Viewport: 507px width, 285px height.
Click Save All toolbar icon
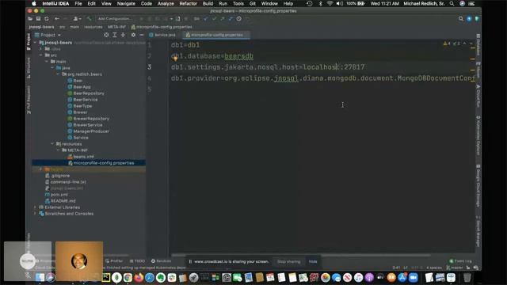tap(38, 19)
